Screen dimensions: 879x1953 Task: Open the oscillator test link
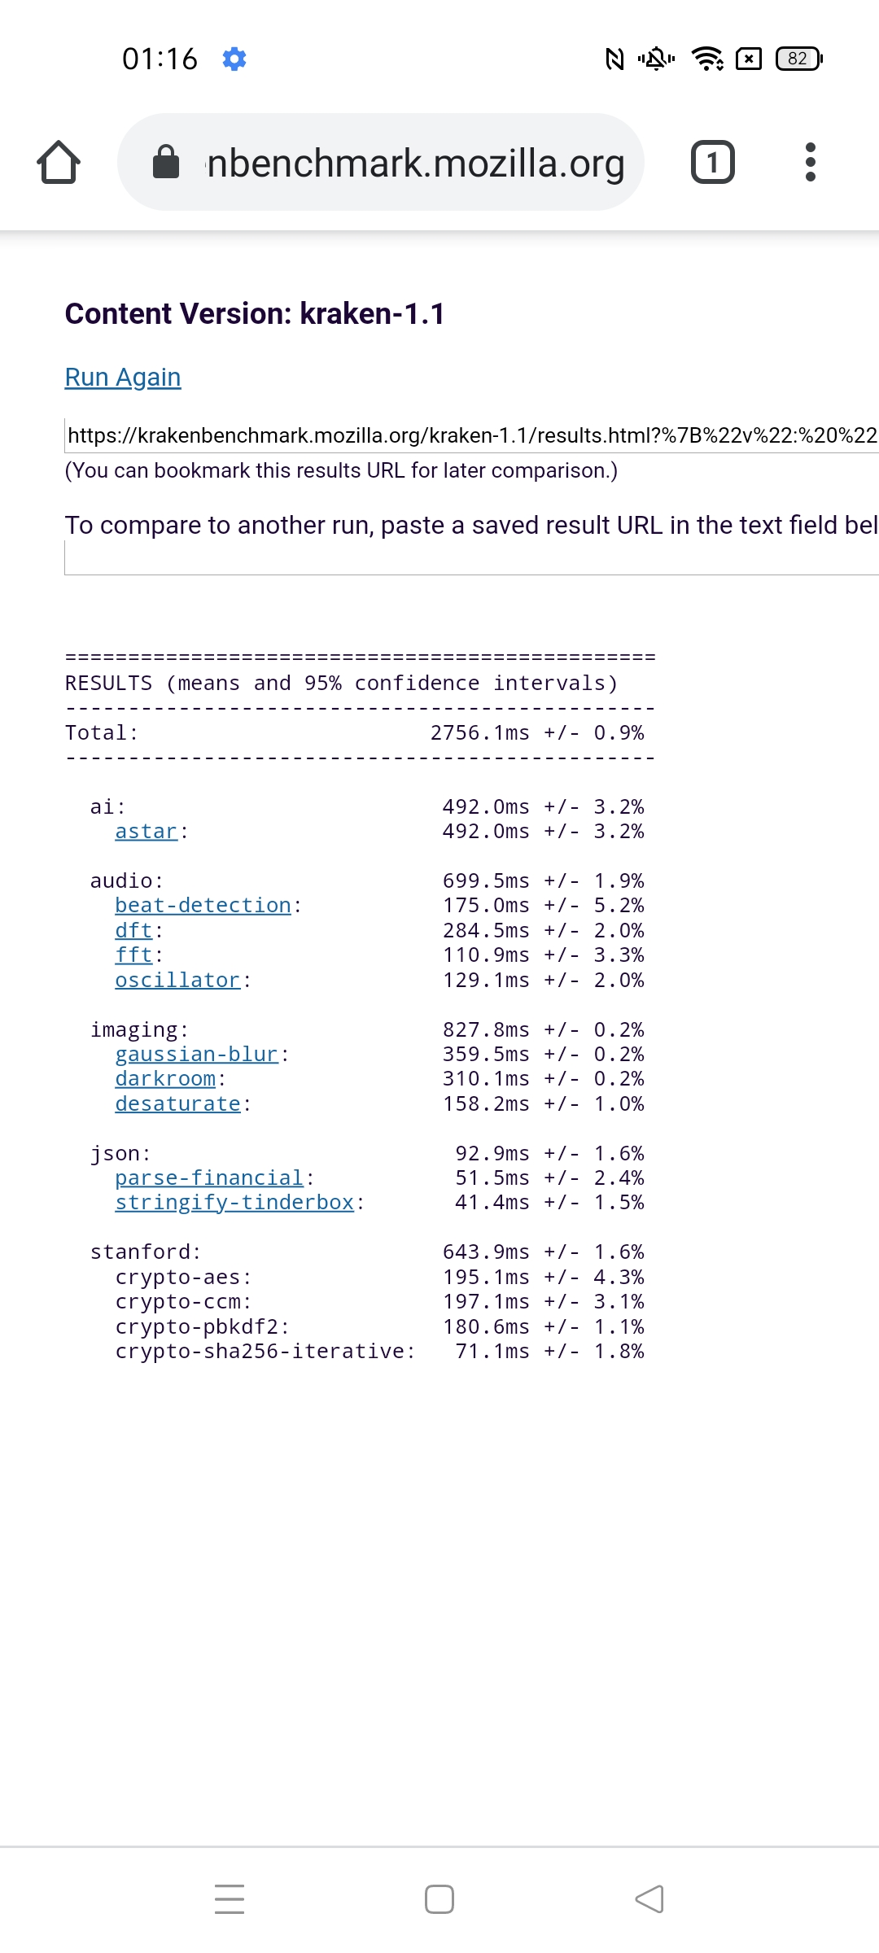tap(177, 980)
